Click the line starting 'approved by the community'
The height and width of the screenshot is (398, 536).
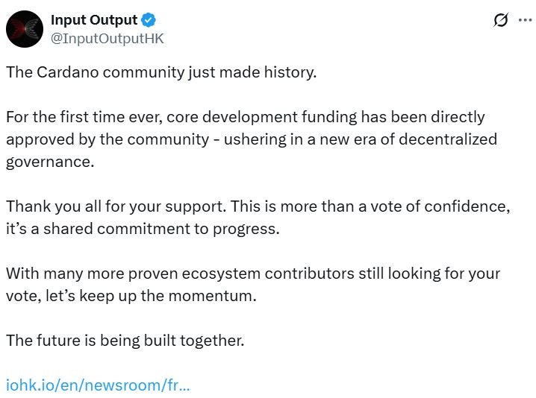point(251,139)
